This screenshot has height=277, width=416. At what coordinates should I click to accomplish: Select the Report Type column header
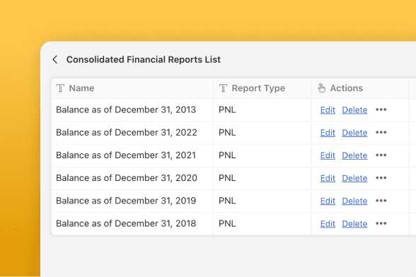click(x=262, y=88)
